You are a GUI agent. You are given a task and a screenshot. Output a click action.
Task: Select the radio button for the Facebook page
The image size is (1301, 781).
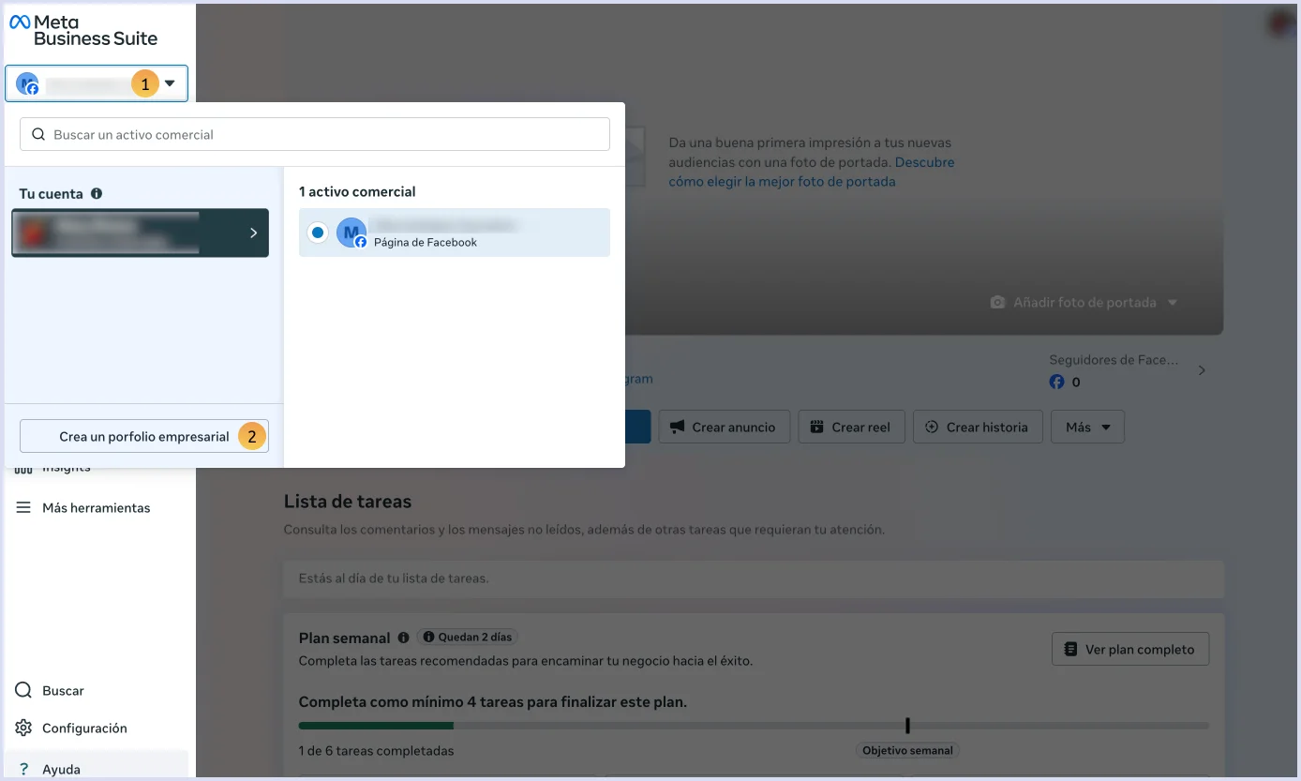(x=318, y=233)
